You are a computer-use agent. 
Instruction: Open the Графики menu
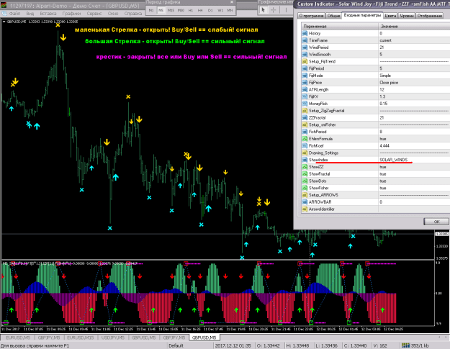click(x=71, y=14)
